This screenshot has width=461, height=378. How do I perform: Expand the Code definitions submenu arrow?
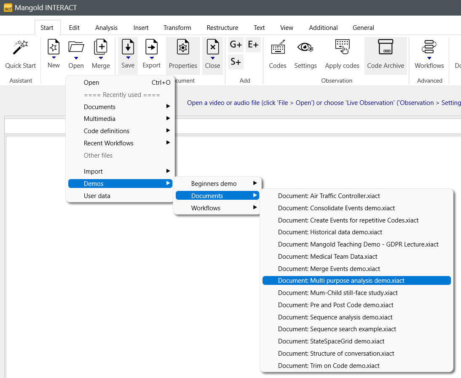click(x=168, y=130)
